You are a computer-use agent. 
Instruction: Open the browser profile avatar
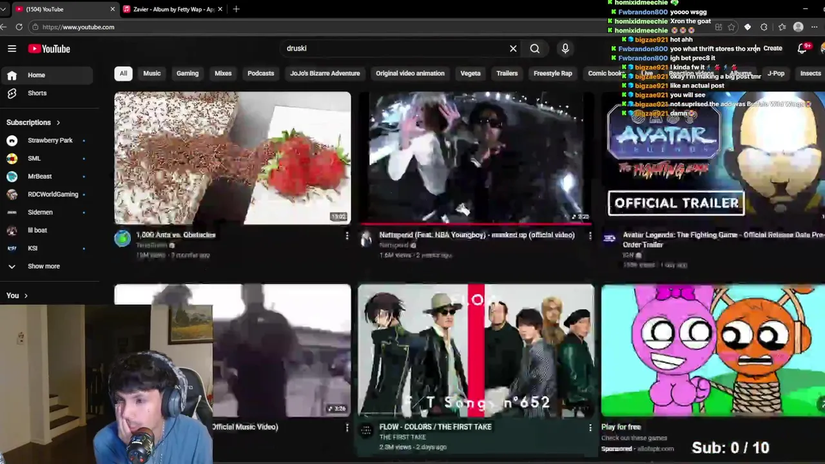coord(799,27)
